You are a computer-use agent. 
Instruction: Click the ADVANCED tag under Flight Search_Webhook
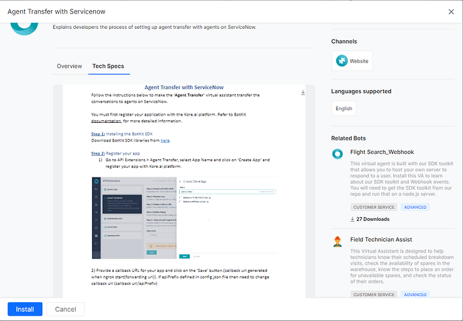click(415, 207)
